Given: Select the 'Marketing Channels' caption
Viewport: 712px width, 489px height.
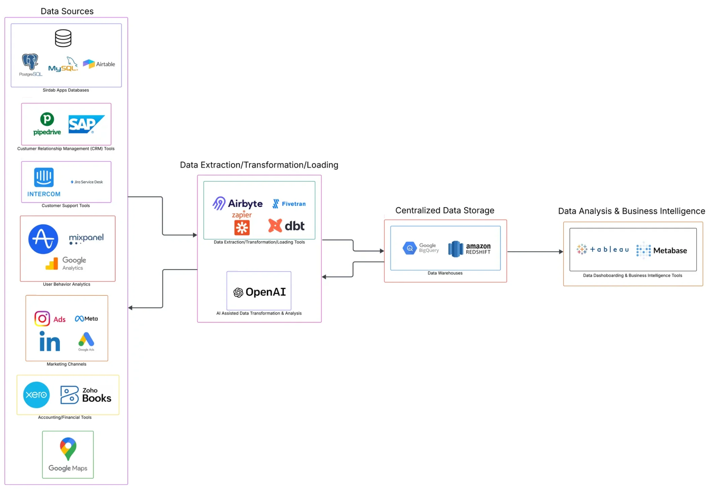Looking at the screenshot, I should coord(66,364).
